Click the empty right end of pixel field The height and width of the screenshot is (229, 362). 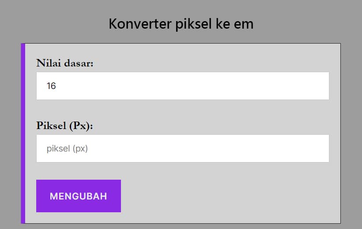point(309,148)
